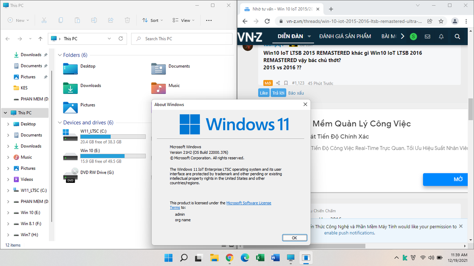The image size is (474, 266).
Task: Open the Sort dropdown in File Explorer
Action: (x=152, y=20)
